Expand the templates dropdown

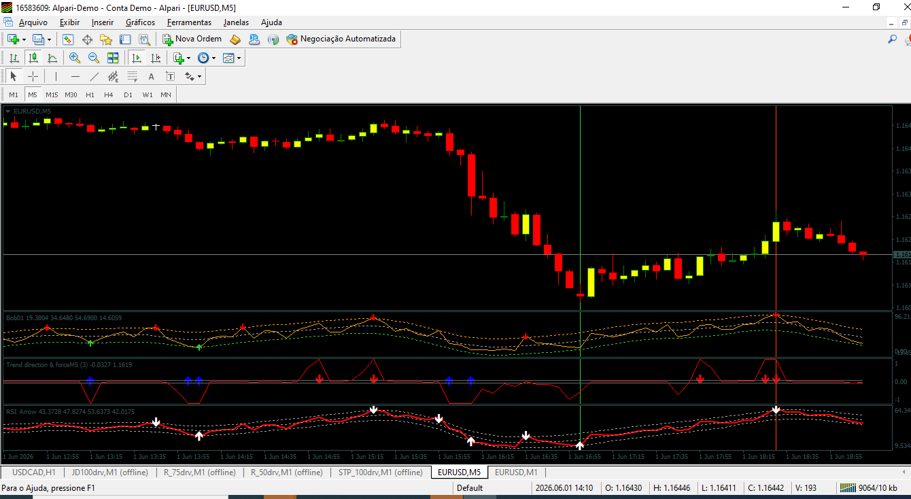239,58
